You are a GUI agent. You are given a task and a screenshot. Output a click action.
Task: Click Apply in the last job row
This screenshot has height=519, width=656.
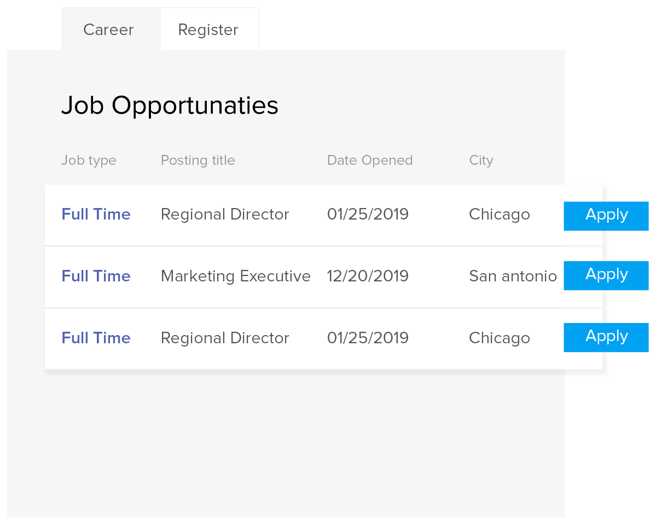coord(606,337)
